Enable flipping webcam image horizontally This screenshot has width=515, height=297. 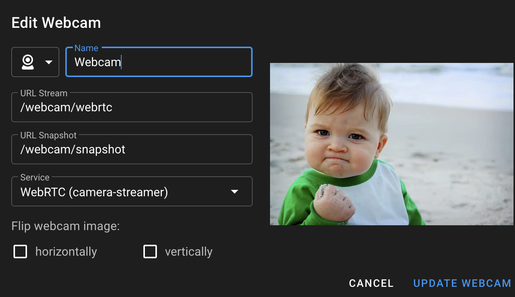[x=20, y=252]
